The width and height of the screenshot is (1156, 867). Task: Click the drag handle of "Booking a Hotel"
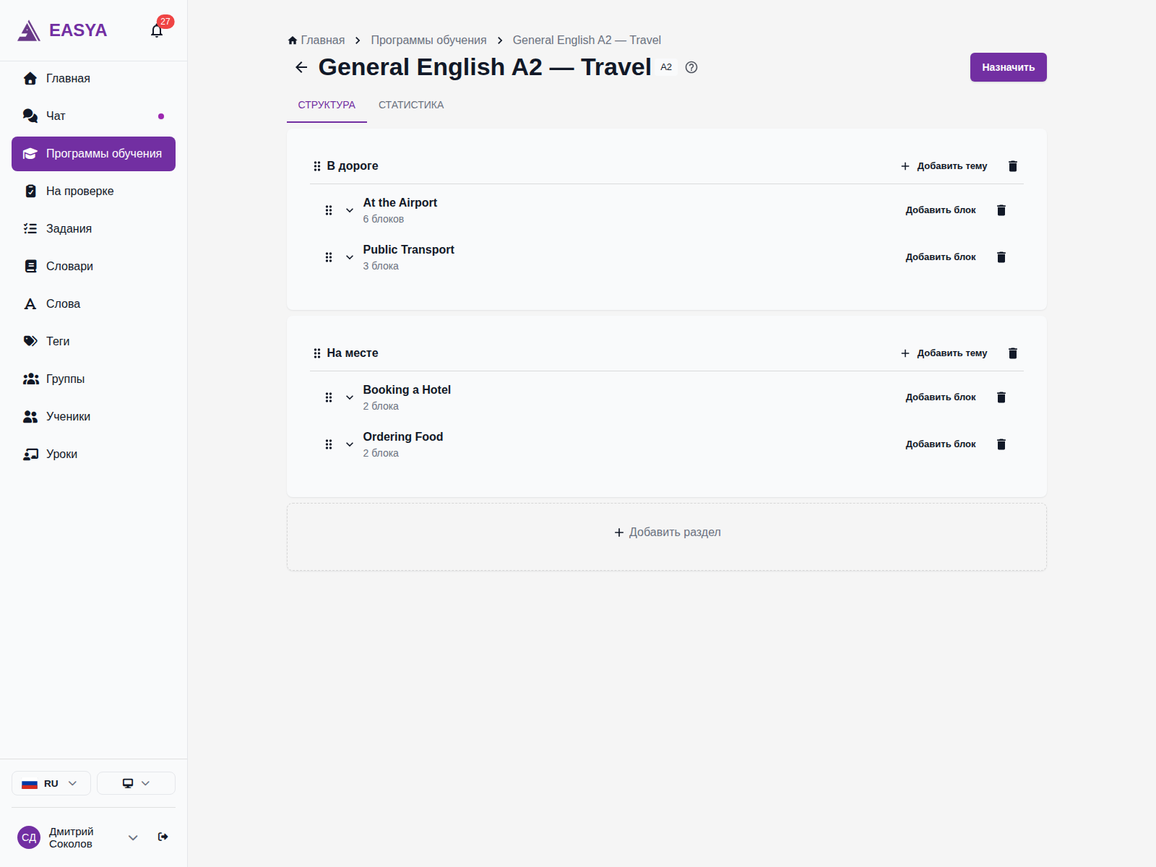pos(329,397)
